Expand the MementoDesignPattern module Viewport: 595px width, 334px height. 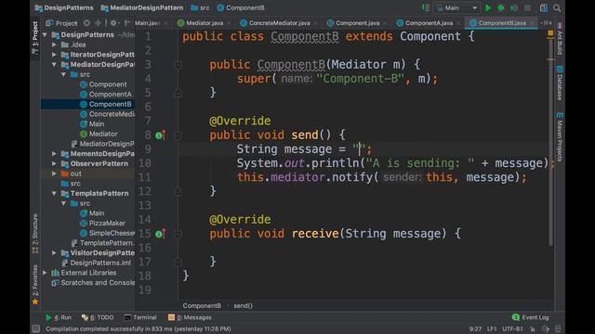click(x=54, y=154)
